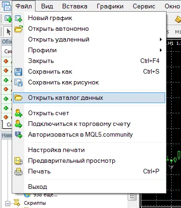Click the printer icon
Screen dimensions: 181x208
click(x=18, y=172)
